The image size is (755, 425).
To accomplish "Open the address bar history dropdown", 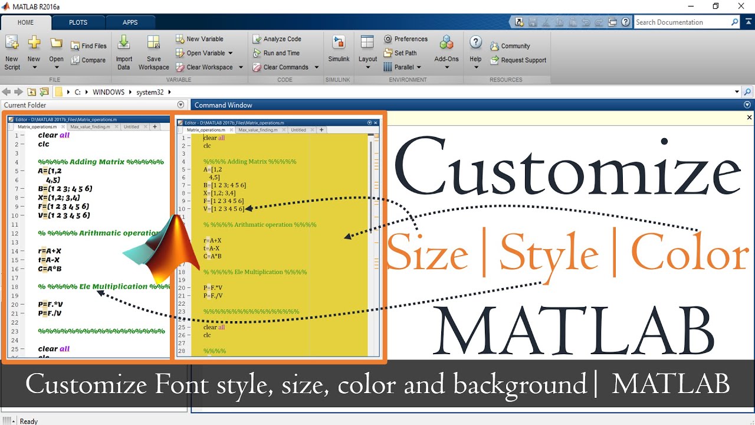I will point(737,92).
